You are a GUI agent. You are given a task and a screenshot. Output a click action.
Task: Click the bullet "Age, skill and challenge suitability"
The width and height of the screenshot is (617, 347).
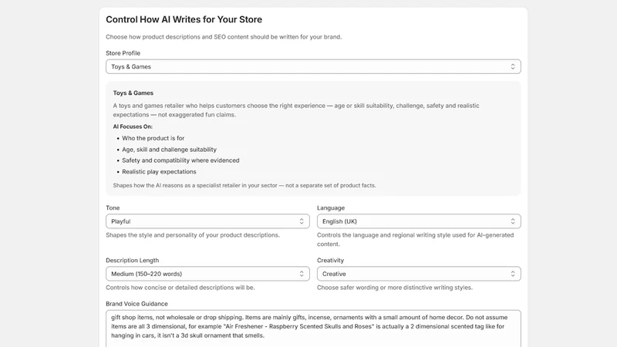click(x=169, y=150)
